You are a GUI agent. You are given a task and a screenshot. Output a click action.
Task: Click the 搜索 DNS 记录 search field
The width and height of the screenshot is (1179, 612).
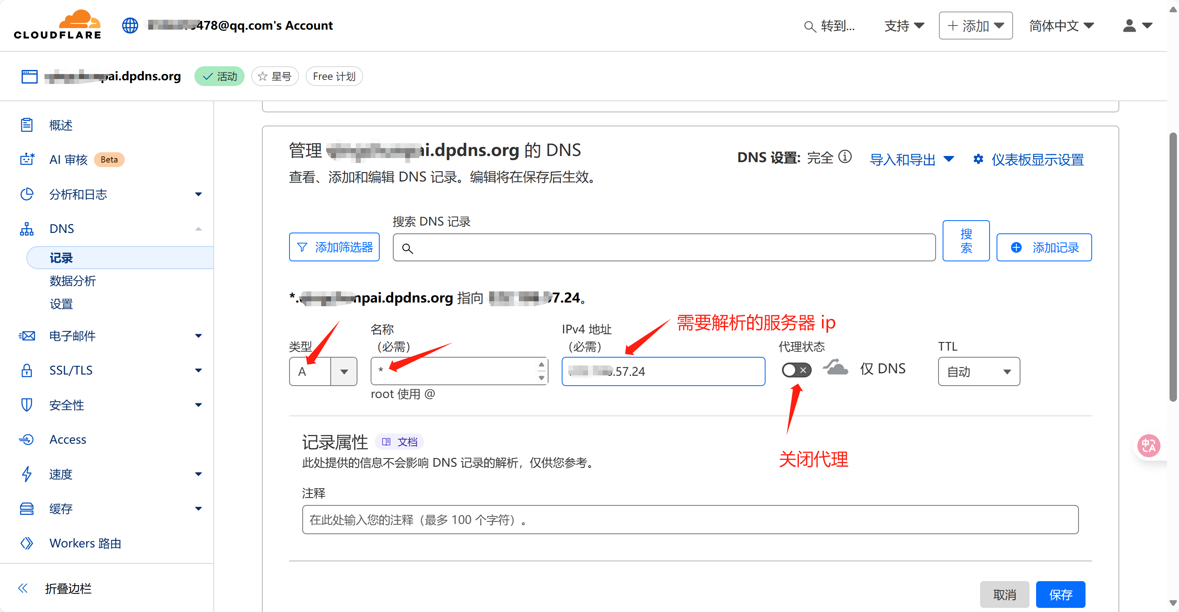pyautogui.click(x=664, y=248)
